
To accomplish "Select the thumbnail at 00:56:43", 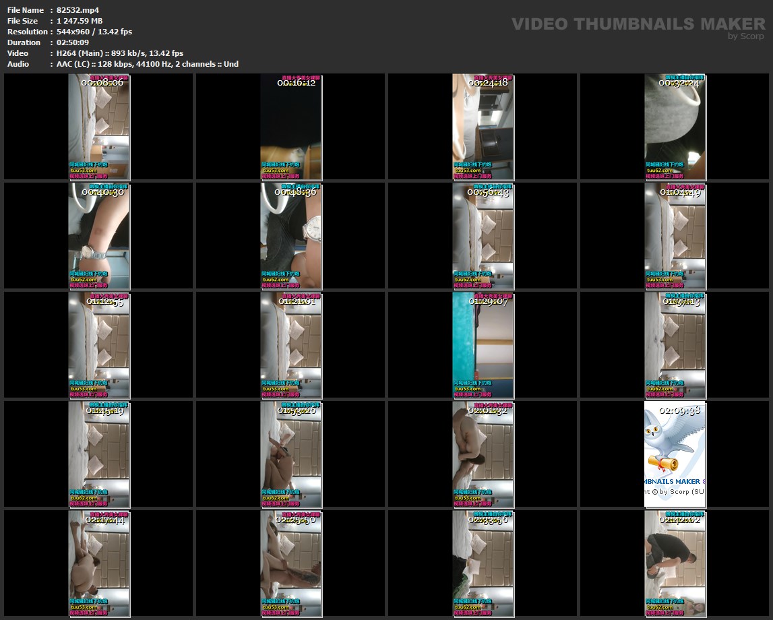I will [x=483, y=236].
